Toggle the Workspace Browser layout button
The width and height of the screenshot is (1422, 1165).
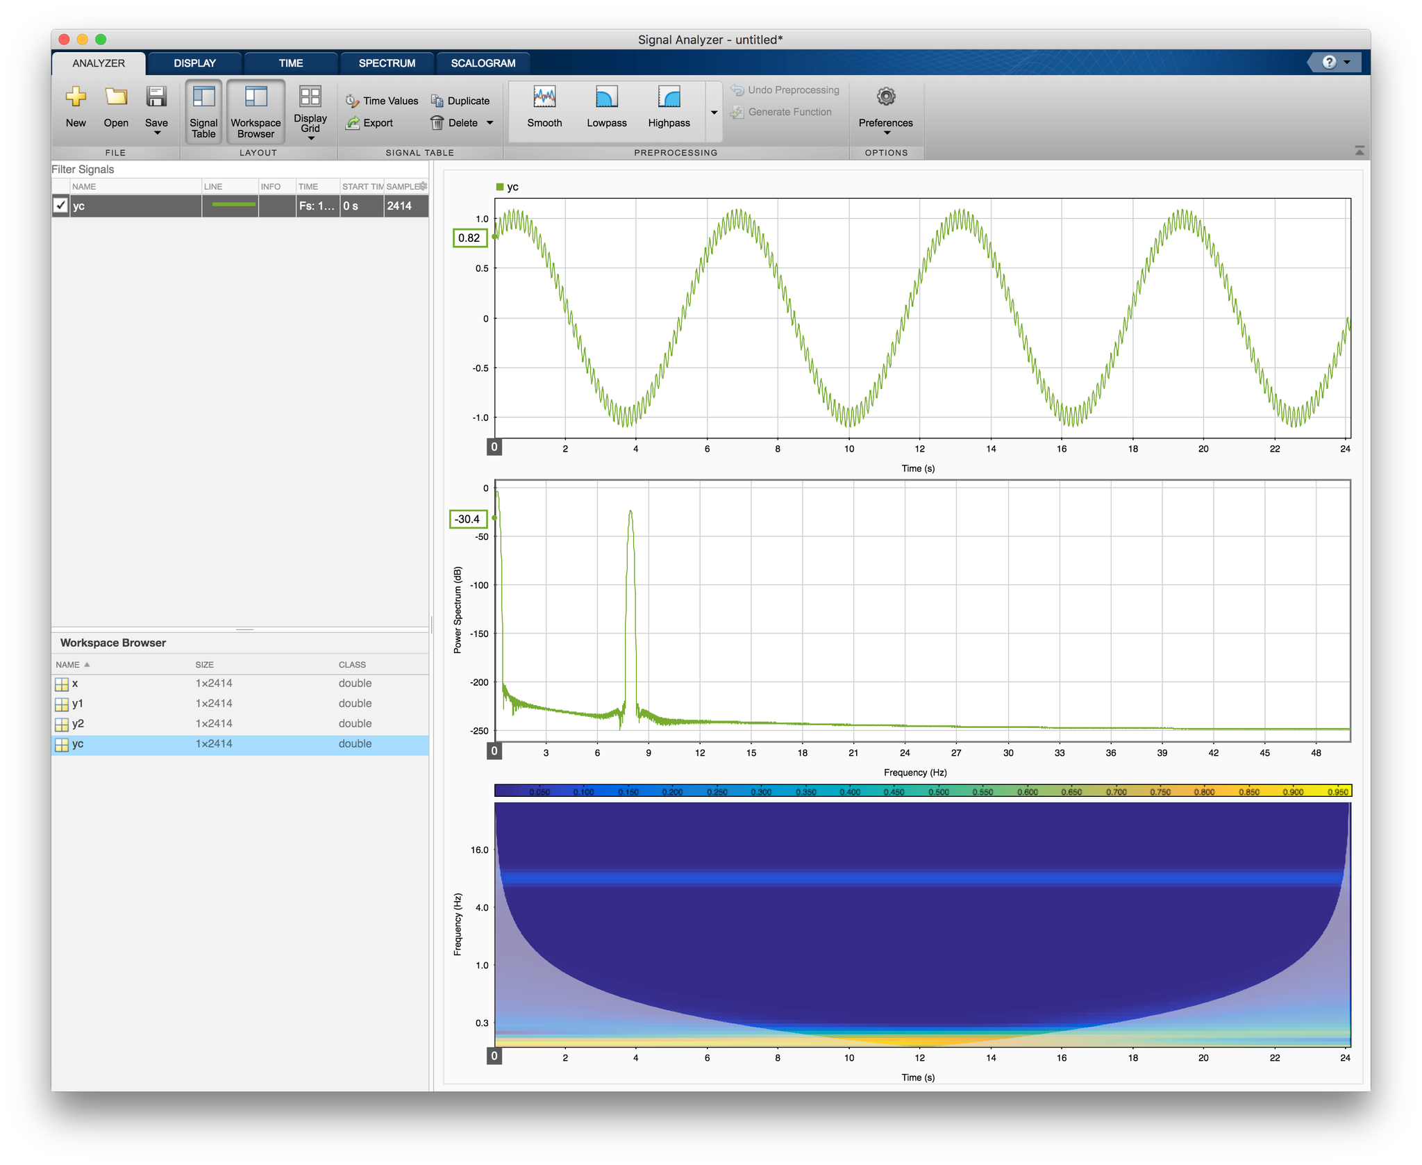coord(256,111)
